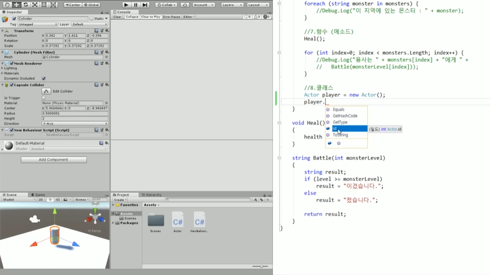This screenshot has width=490, height=275.
Task: Open the Layers dropdown
Action: (232, 5)
